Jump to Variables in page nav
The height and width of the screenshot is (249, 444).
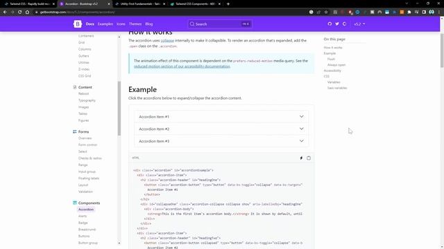pyautogui.click(x=334, y=82)
